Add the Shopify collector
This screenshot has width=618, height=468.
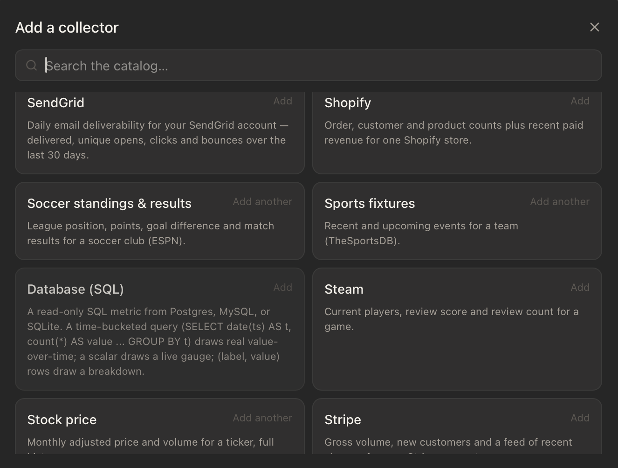click(x=580, y=101)
